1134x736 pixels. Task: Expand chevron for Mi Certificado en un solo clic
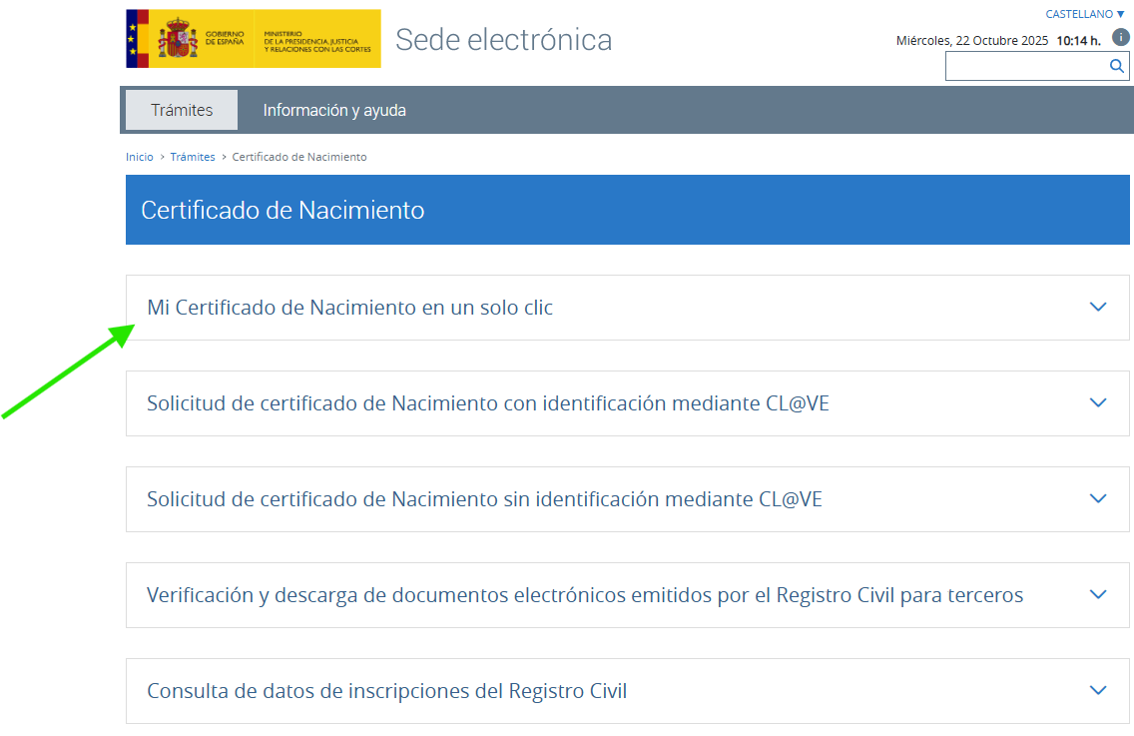tap(1098, 308)
